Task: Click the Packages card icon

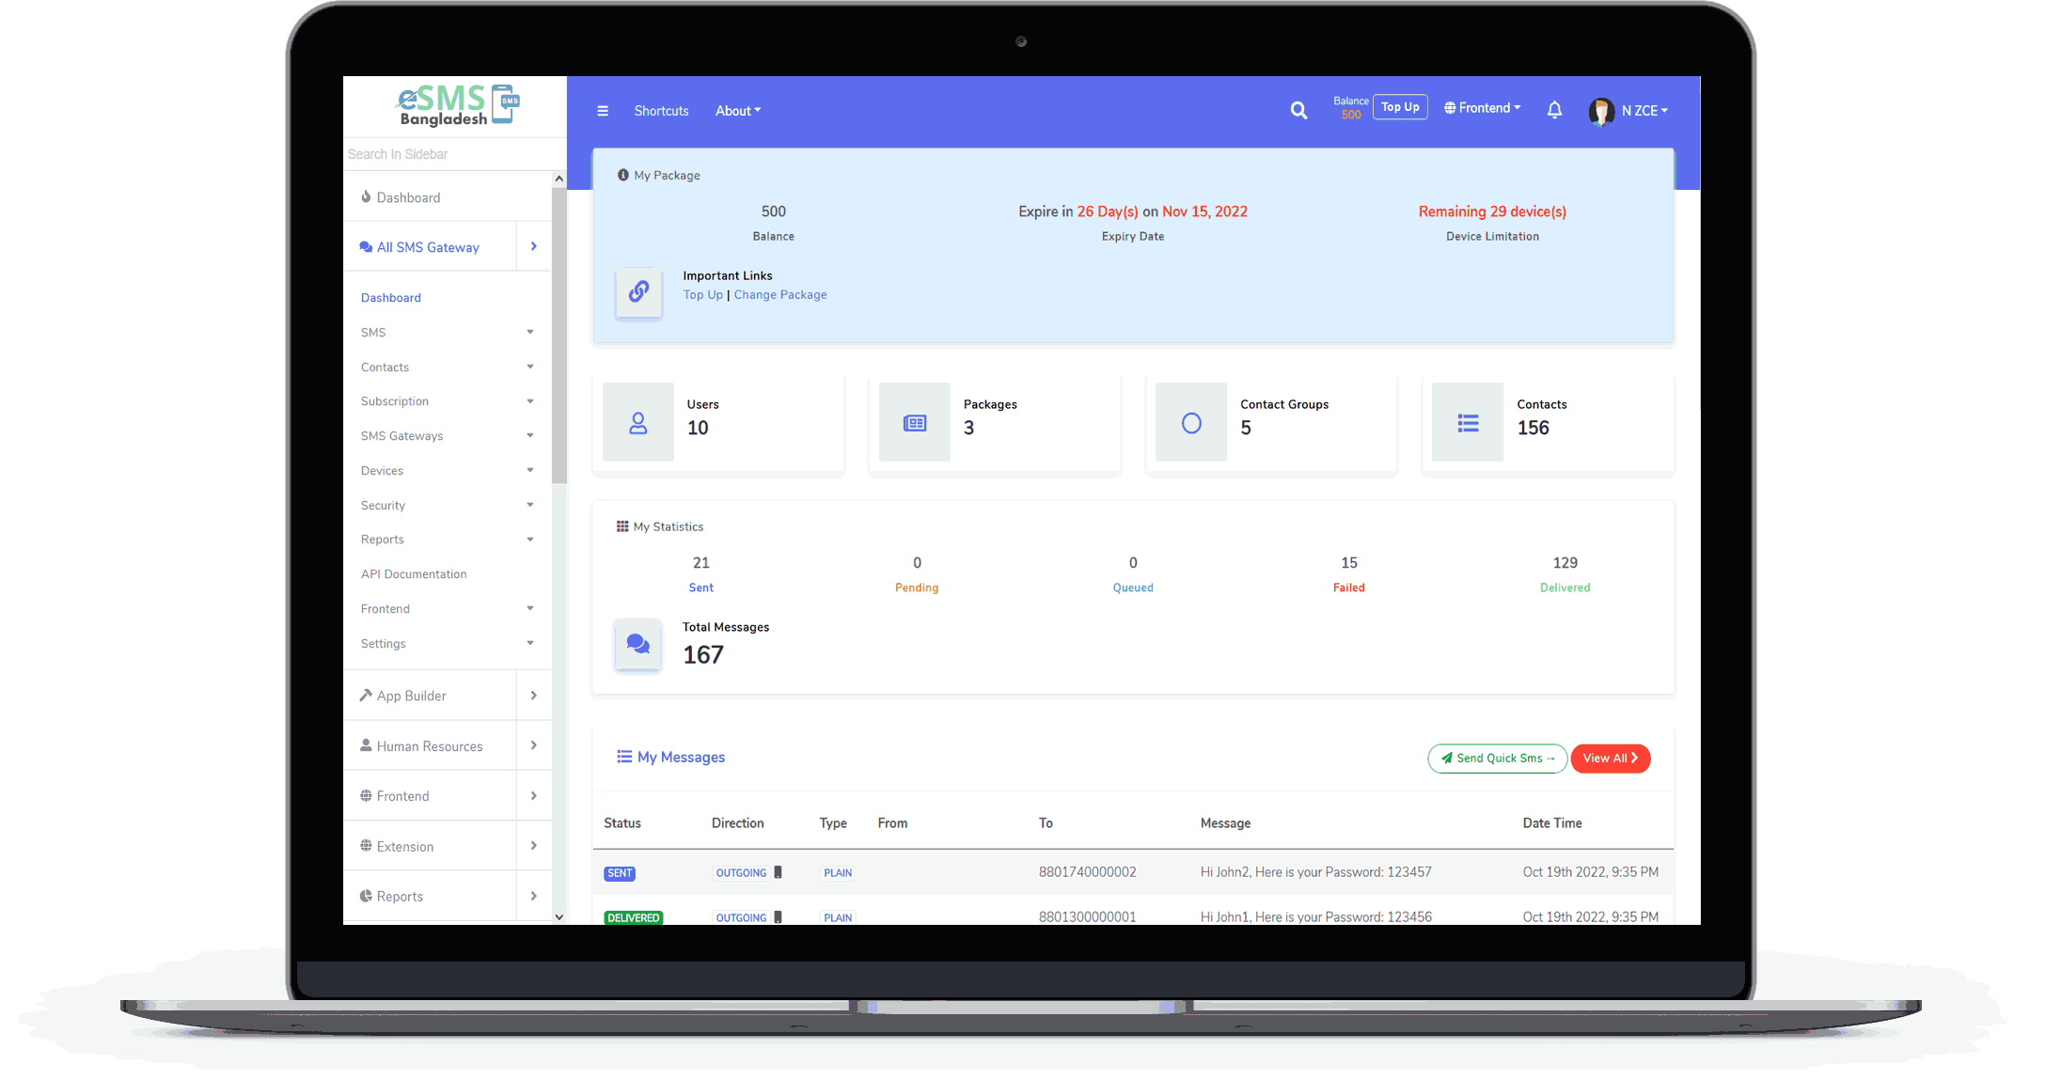Action: [914, 423]
